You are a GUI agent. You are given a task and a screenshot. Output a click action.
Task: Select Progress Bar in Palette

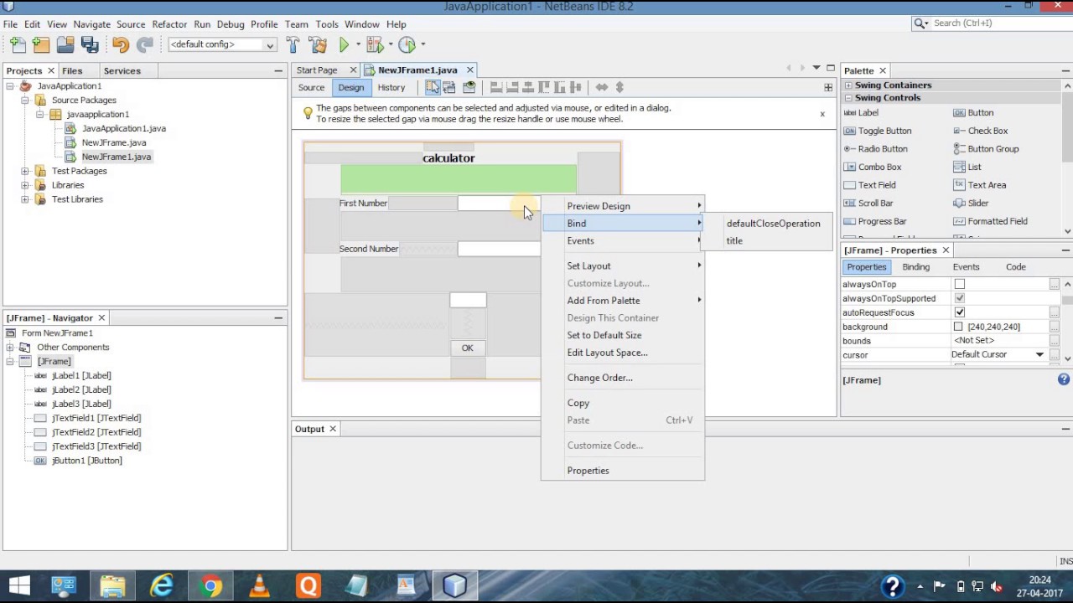click(874, 221)
